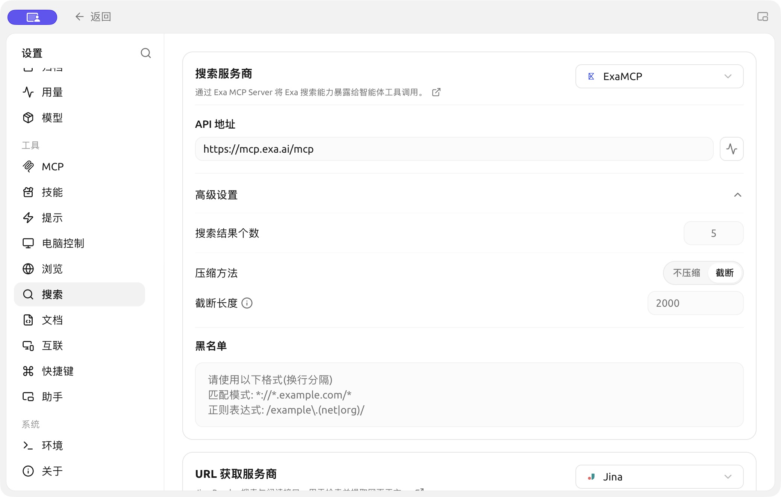Test API connection with pulse button
The image size is (781, 497).
tap(731, 149)
